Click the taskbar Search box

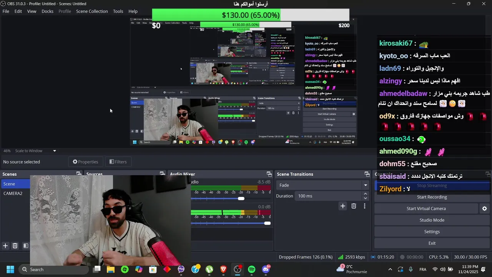[54, 269]
